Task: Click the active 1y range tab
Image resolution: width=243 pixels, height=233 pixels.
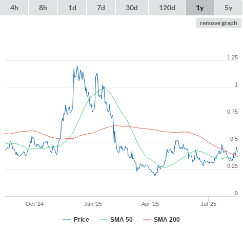Action: [200, 8]
